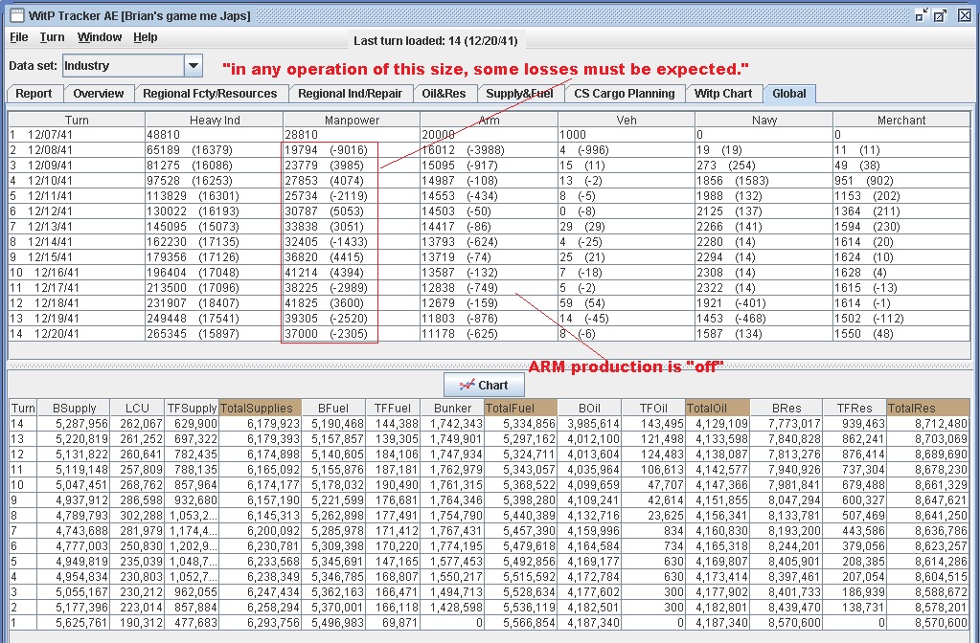Click the Veh column header
This screenshot has width=980, height=643.
click(627, 120)
